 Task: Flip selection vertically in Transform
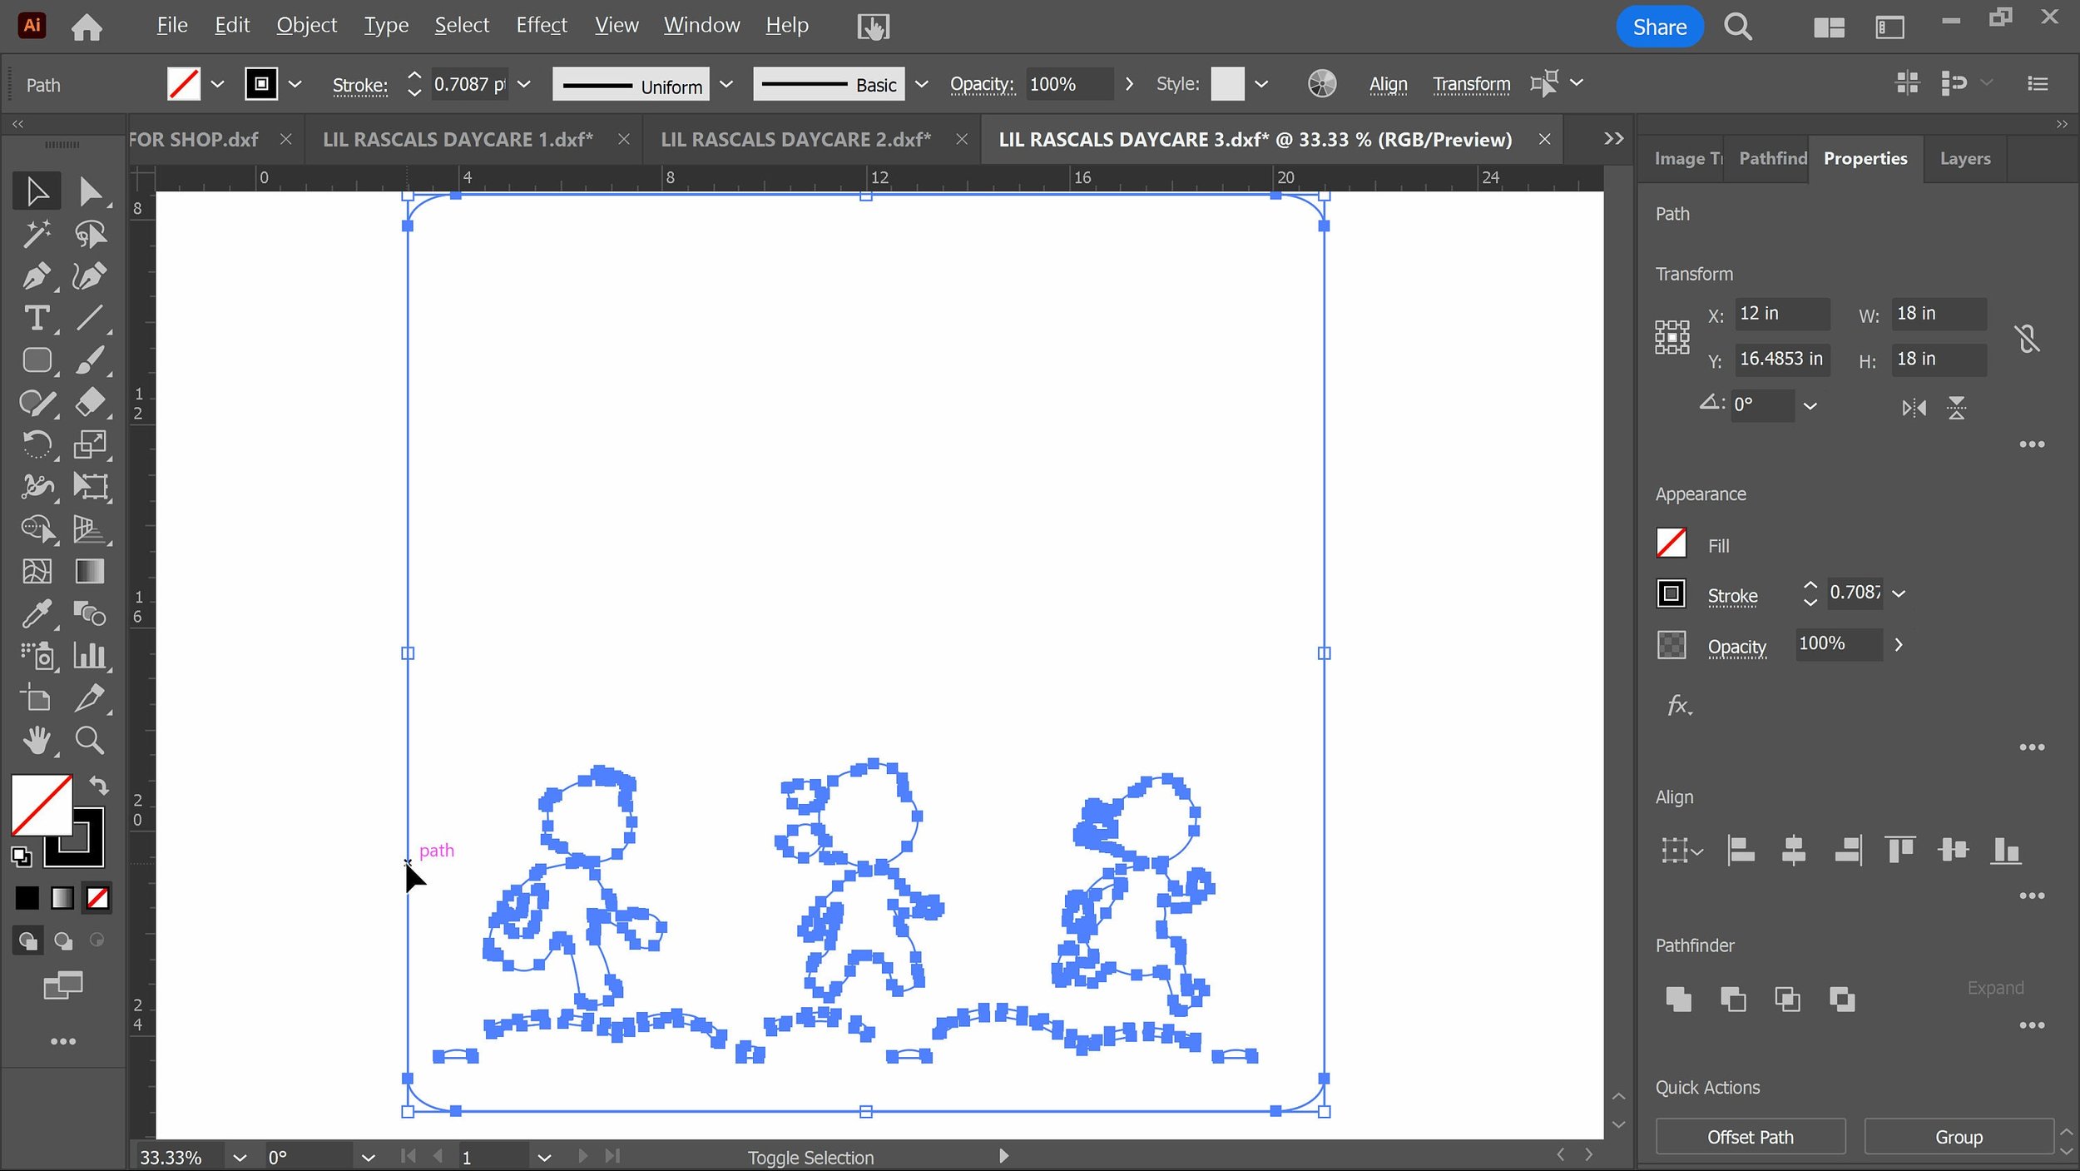click(1957, 408)
